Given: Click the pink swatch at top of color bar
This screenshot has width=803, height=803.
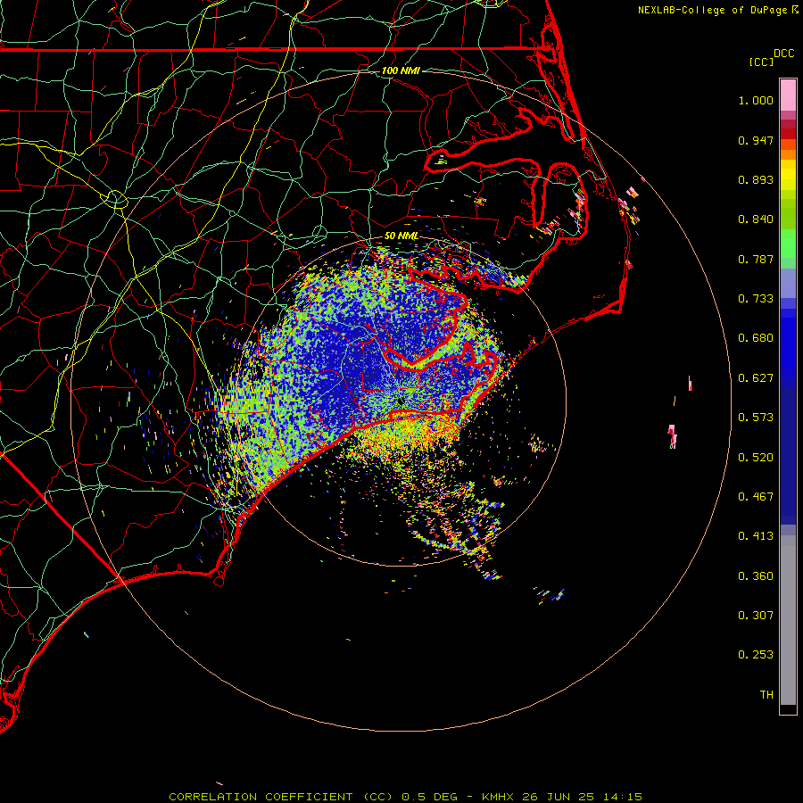Looking at the screenshot, I should tap(788, 95).
